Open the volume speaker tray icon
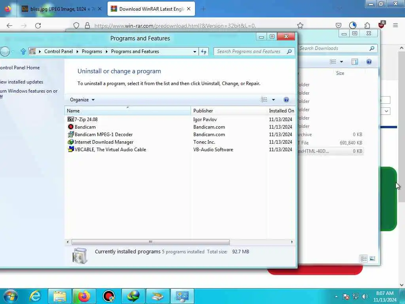The width and height of the screenshot is (405, 304). point(365,296)
